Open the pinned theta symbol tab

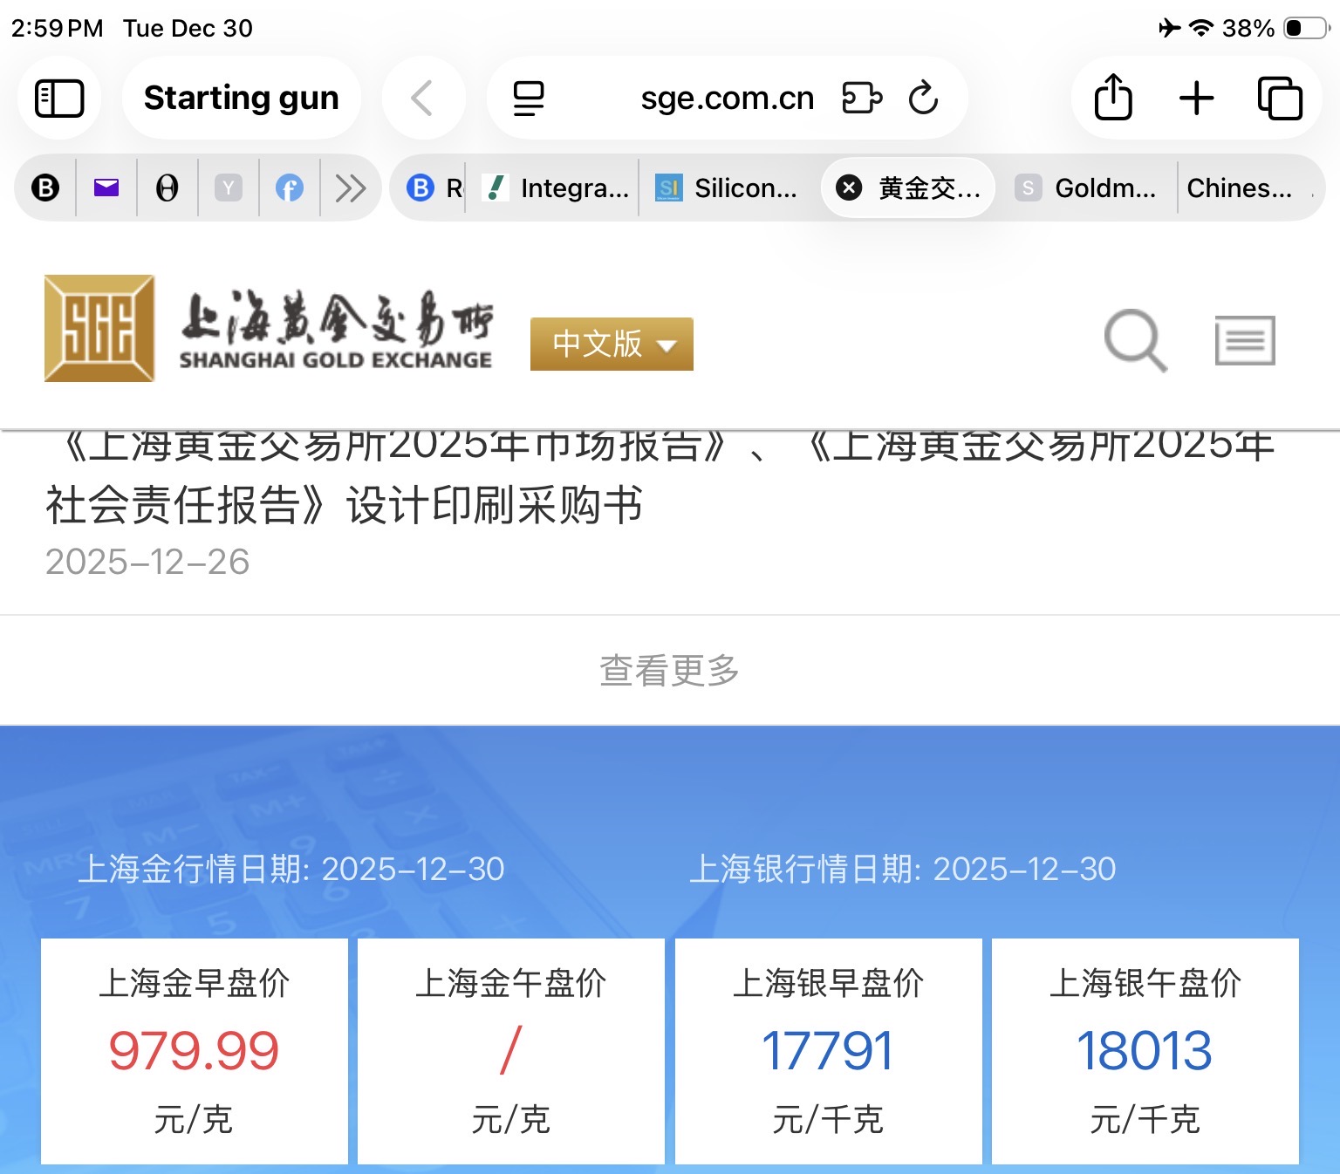click(167, 188)
